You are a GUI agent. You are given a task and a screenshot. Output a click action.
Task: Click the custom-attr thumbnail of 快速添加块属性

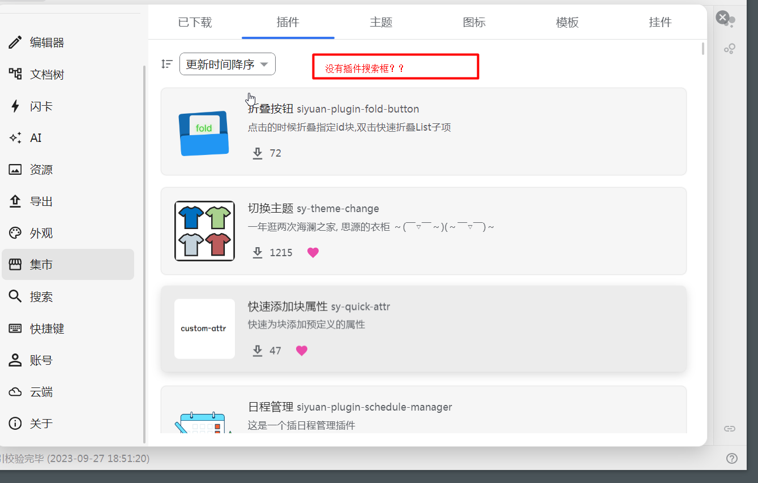coord(204,329)
